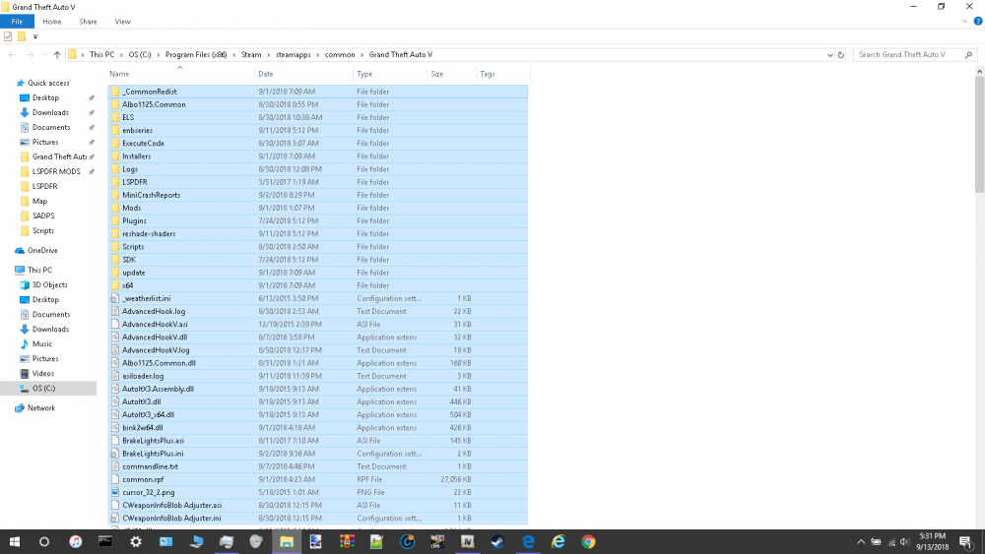Open Steam from the taskbar
Viewport: 985px width, 554px height.
pos(497,541)
